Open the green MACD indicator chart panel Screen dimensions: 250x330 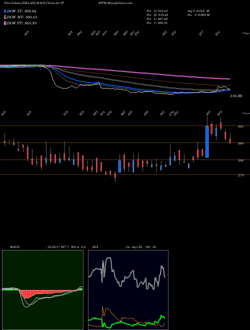pos(42,290)
